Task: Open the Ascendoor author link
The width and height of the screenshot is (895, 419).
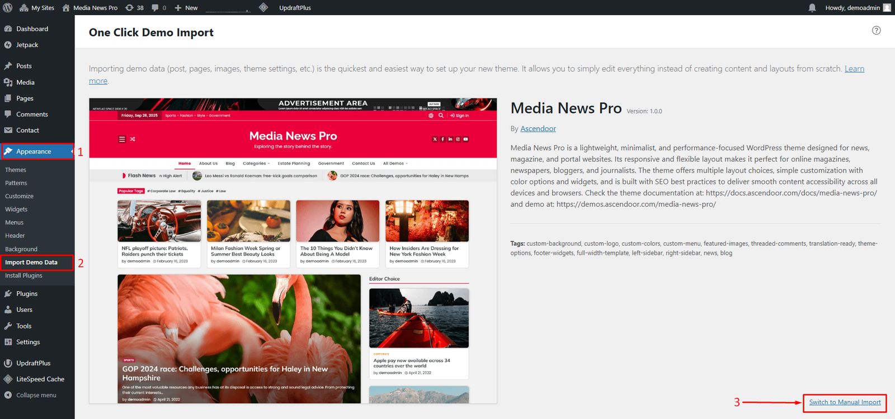Action: point(538,129)
